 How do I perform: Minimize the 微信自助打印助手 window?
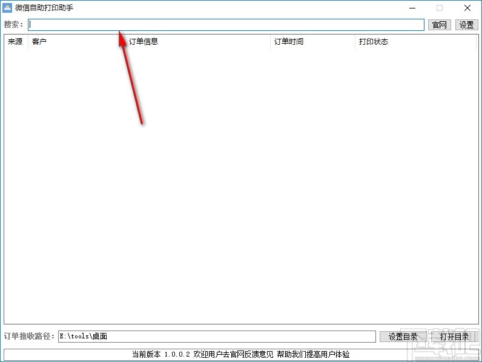[x=412, y=8]
